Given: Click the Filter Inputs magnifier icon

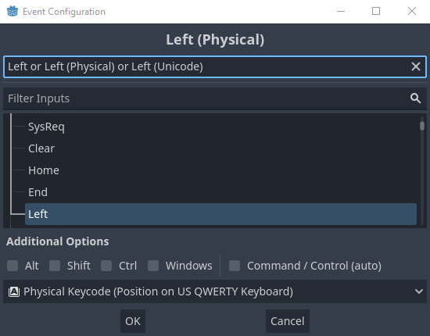Looking at the screenshot, I should 415,98.
